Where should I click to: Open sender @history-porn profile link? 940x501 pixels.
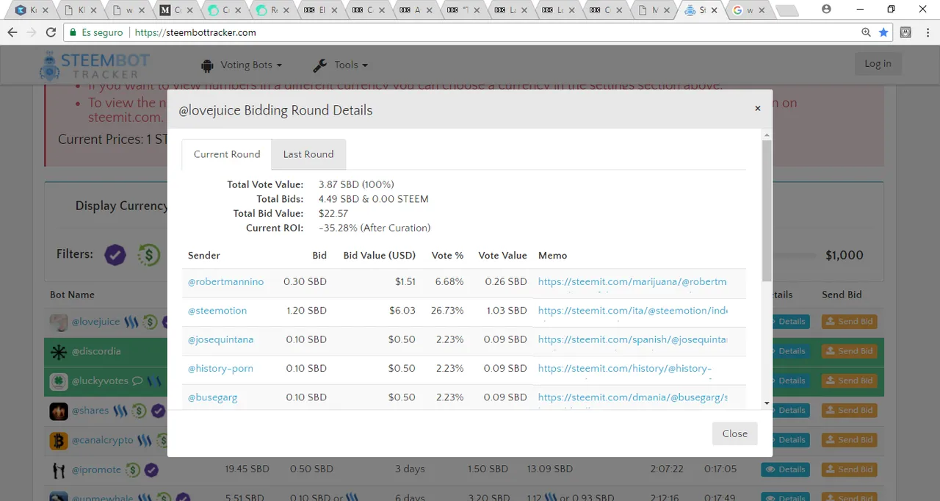tap(220, 368)
